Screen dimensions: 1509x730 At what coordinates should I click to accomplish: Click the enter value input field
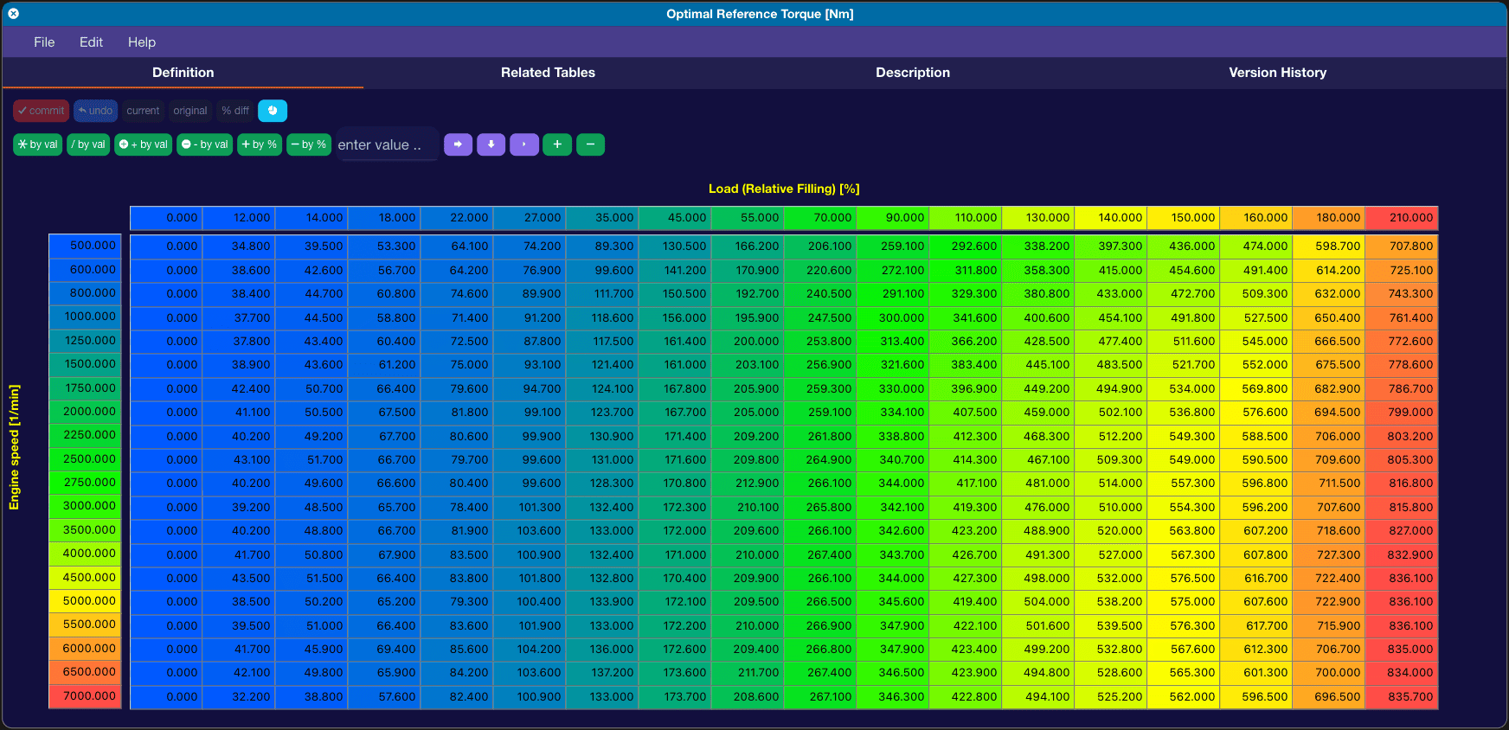387,144
